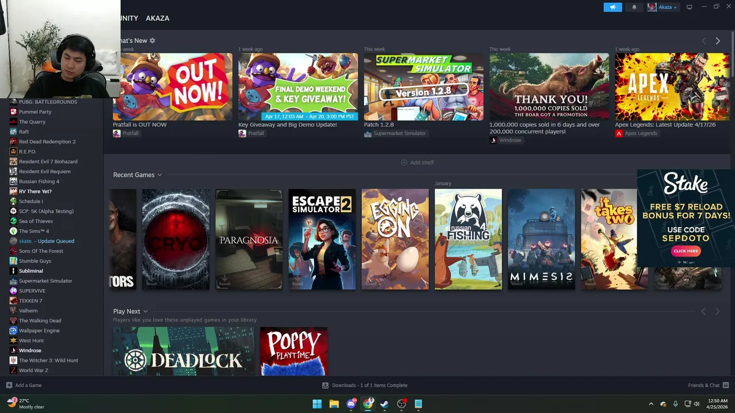Viewport: 735px width, 413px height.
Task: Go to next What's New page
Action: 717,41
